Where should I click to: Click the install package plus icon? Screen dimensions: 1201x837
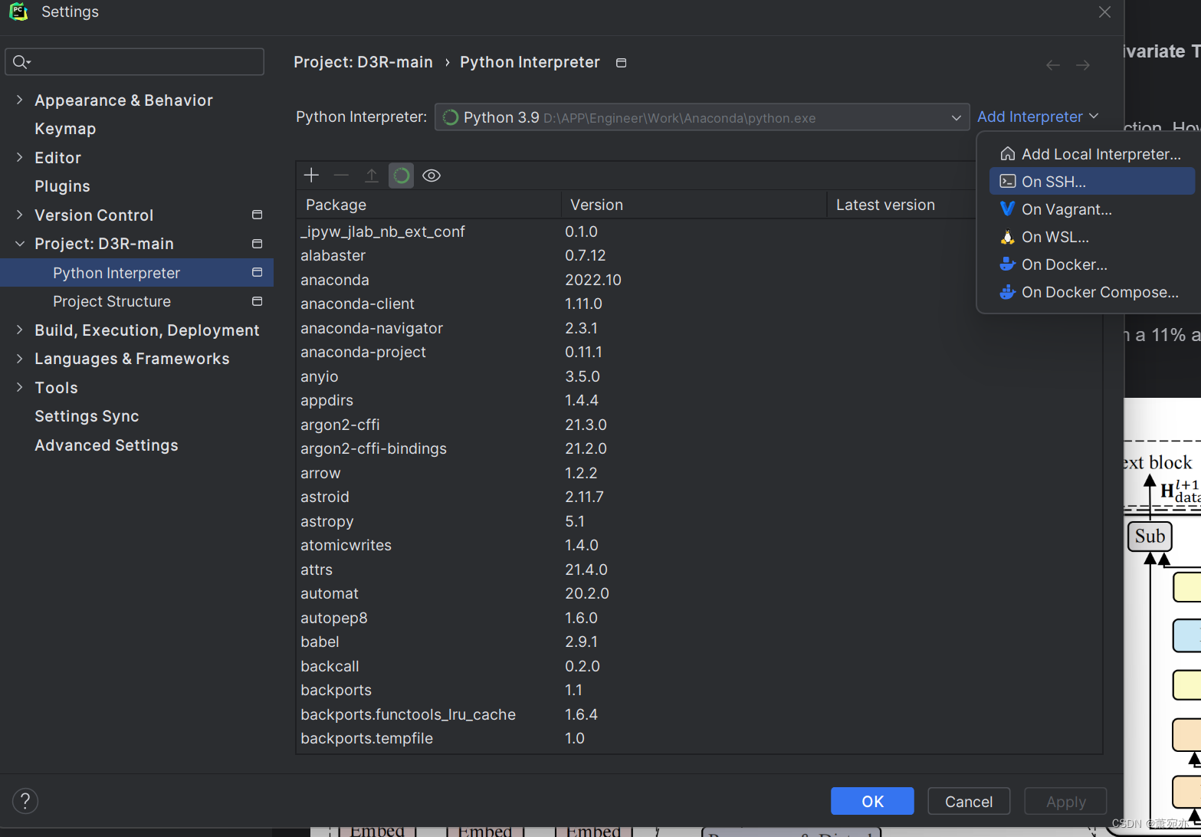[311, 176]
